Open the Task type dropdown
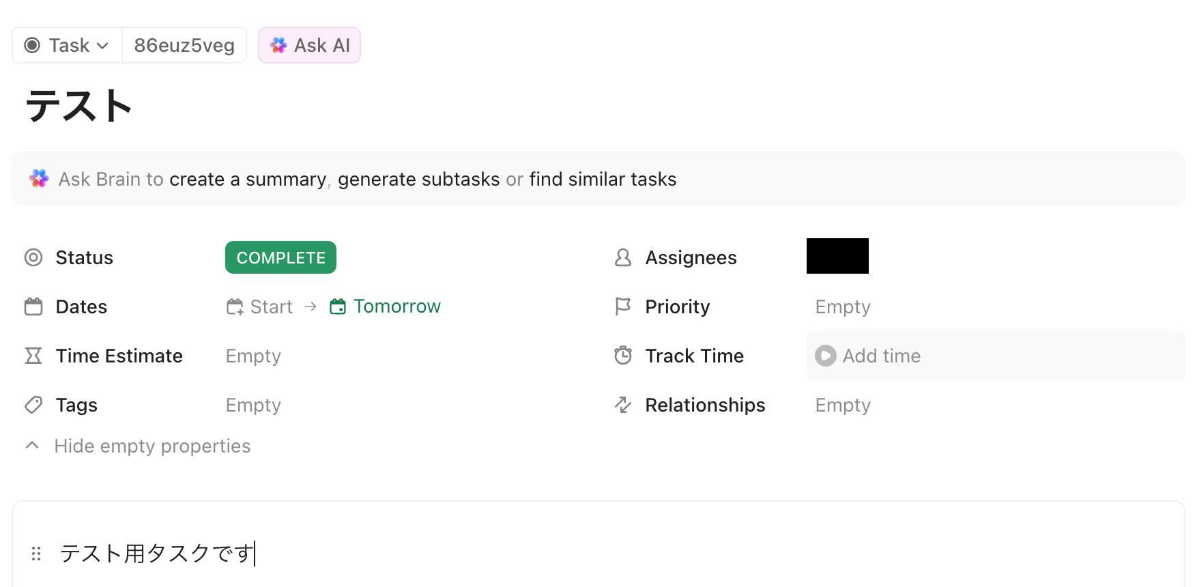The image size is (1197, 587). [68, 45]
